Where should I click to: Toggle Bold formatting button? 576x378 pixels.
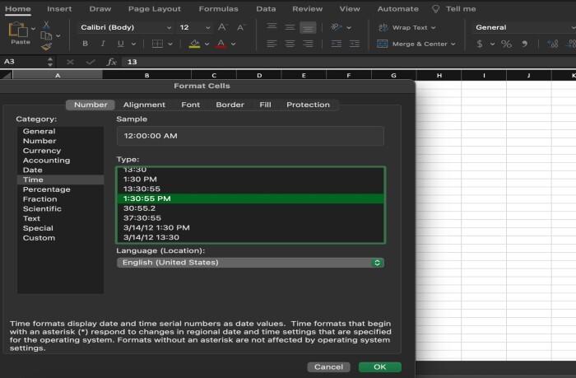83,44
